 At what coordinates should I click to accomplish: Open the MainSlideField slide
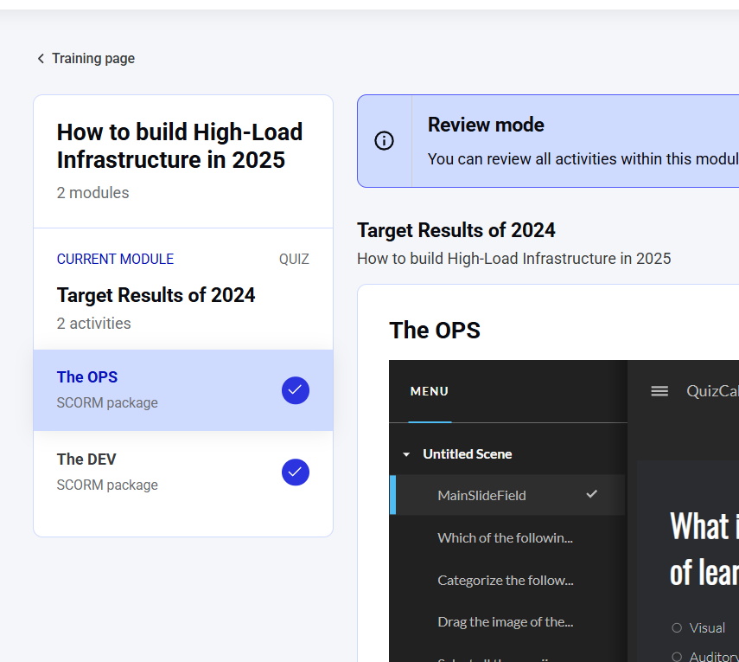507,495
